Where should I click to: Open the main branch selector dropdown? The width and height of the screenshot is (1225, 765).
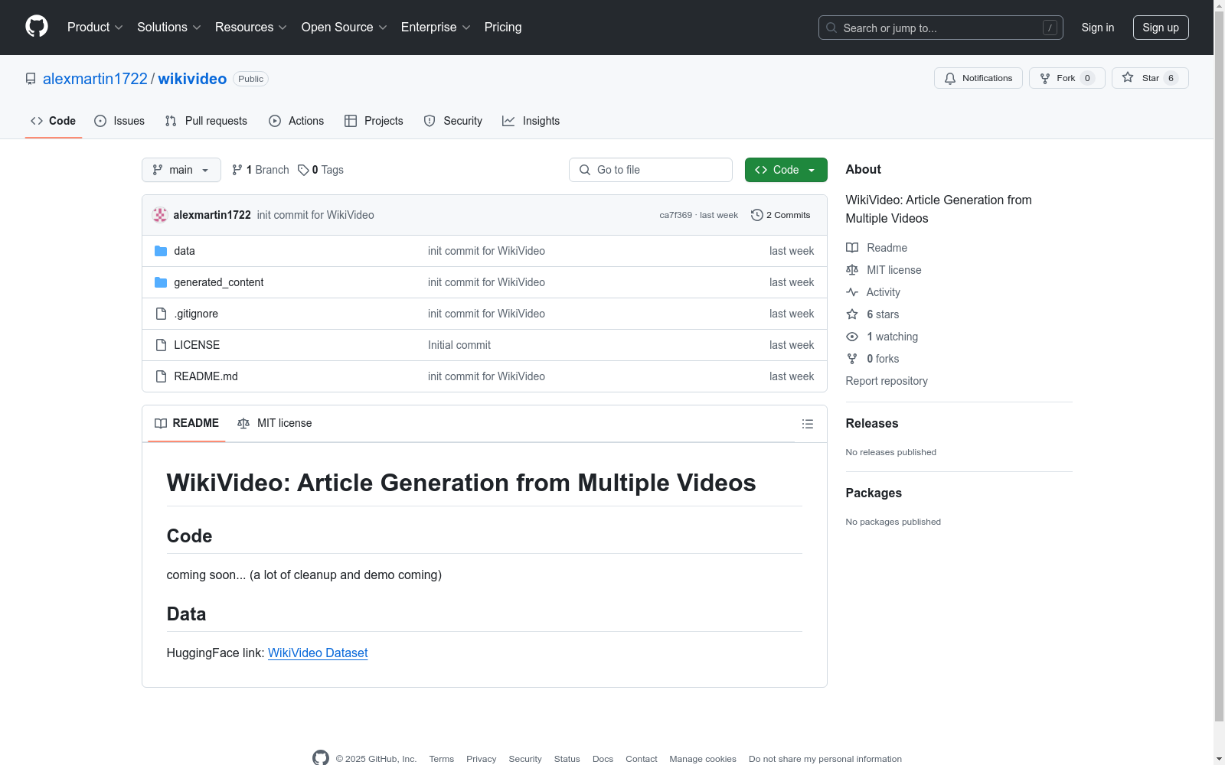pos(181,170)
